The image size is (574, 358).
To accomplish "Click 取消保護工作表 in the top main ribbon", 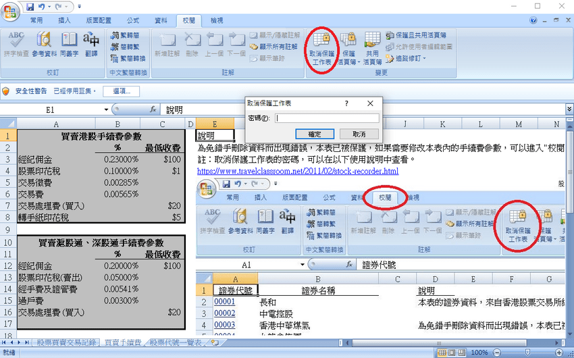I will point(321,49).
